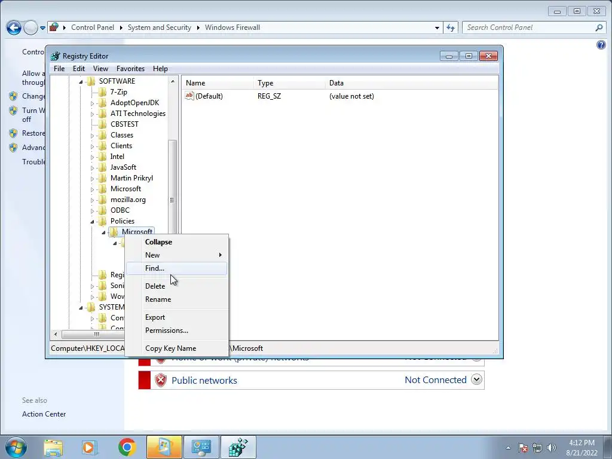The width and height of the screenshot is (612, 459).
Task: Select the Clients key folder icon
Action: click(x=103, y=146)
